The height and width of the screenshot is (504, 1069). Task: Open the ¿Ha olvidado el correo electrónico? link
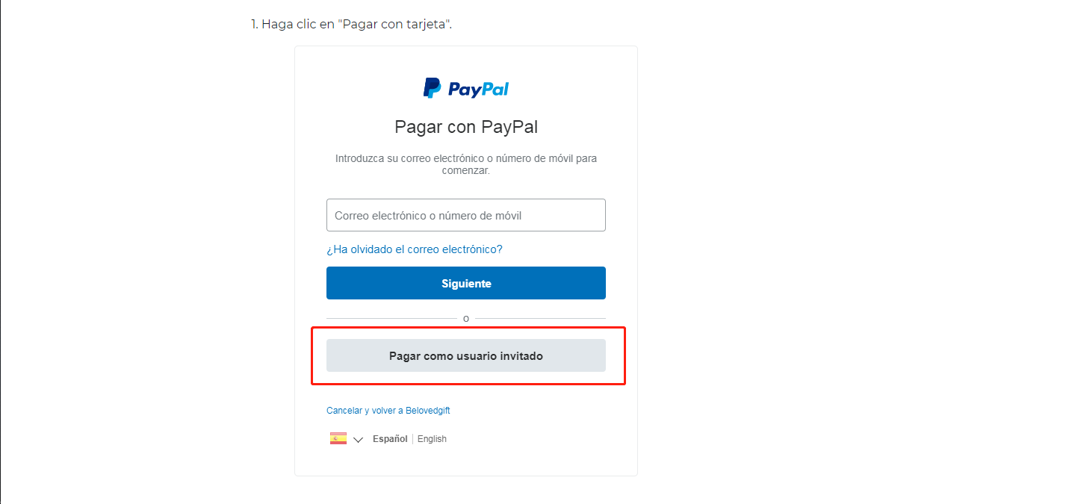pos(415,249)
